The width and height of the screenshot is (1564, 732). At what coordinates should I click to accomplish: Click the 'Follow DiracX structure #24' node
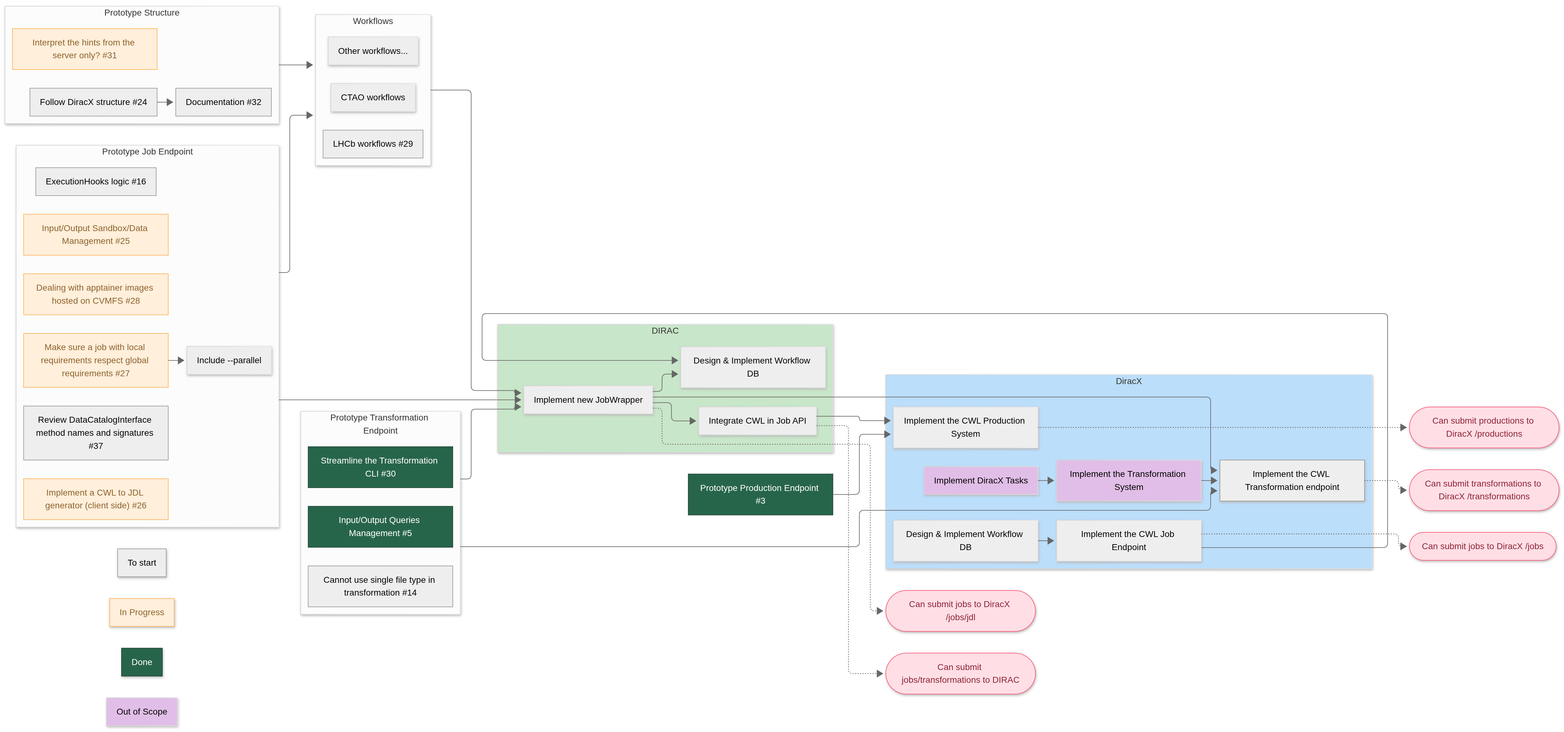(93, 102)
